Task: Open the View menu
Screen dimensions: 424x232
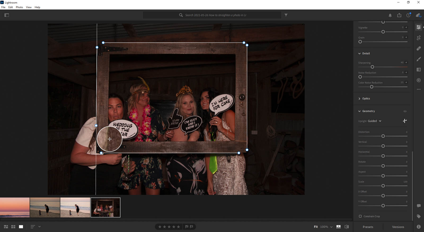Action: (x=29, y=7)
